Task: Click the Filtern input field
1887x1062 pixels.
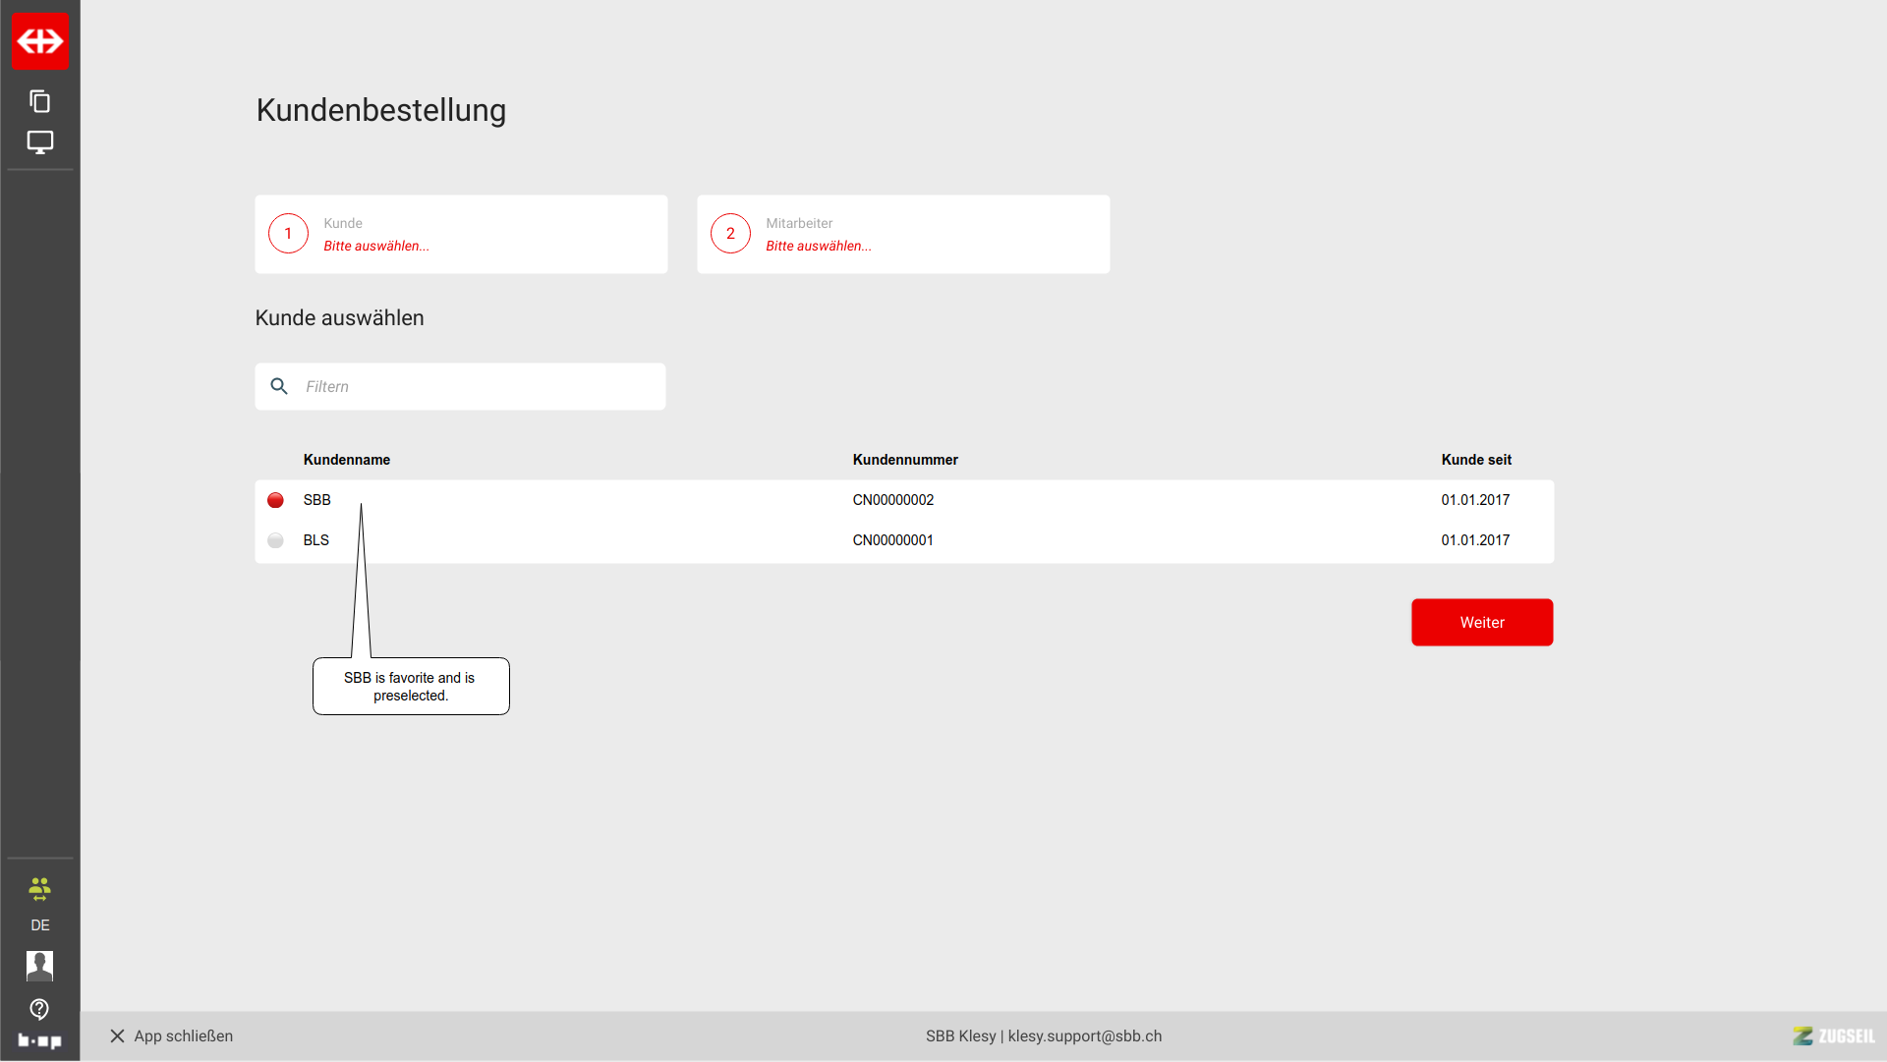Action: [480, 387]
